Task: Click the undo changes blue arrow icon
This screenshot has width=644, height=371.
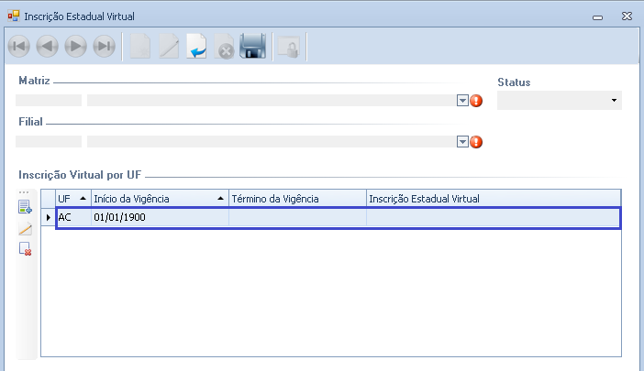Action: coord(196,47)
